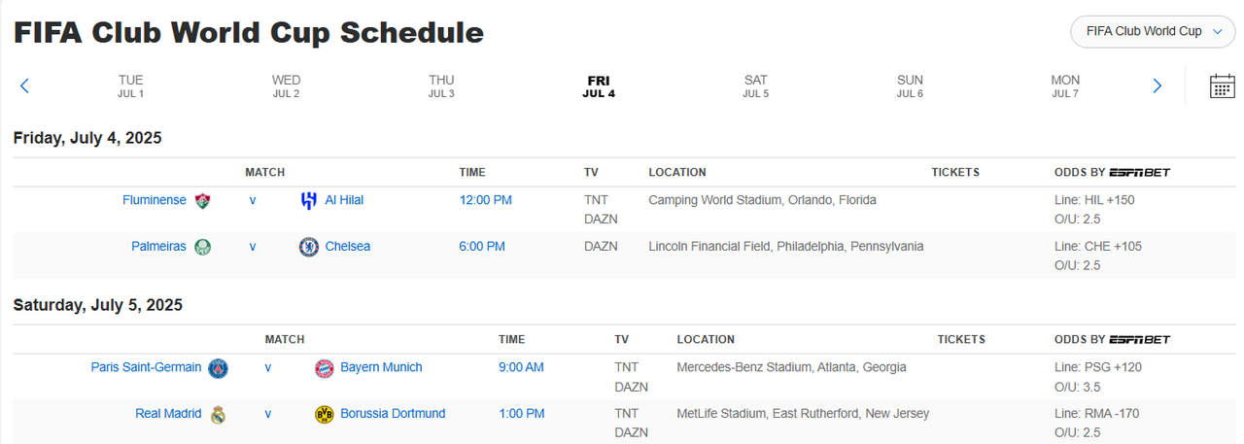This screenshot has width=1244, height=444.
Task: Select the SAT JUL 5 date tab
Action: coord(755,86)
